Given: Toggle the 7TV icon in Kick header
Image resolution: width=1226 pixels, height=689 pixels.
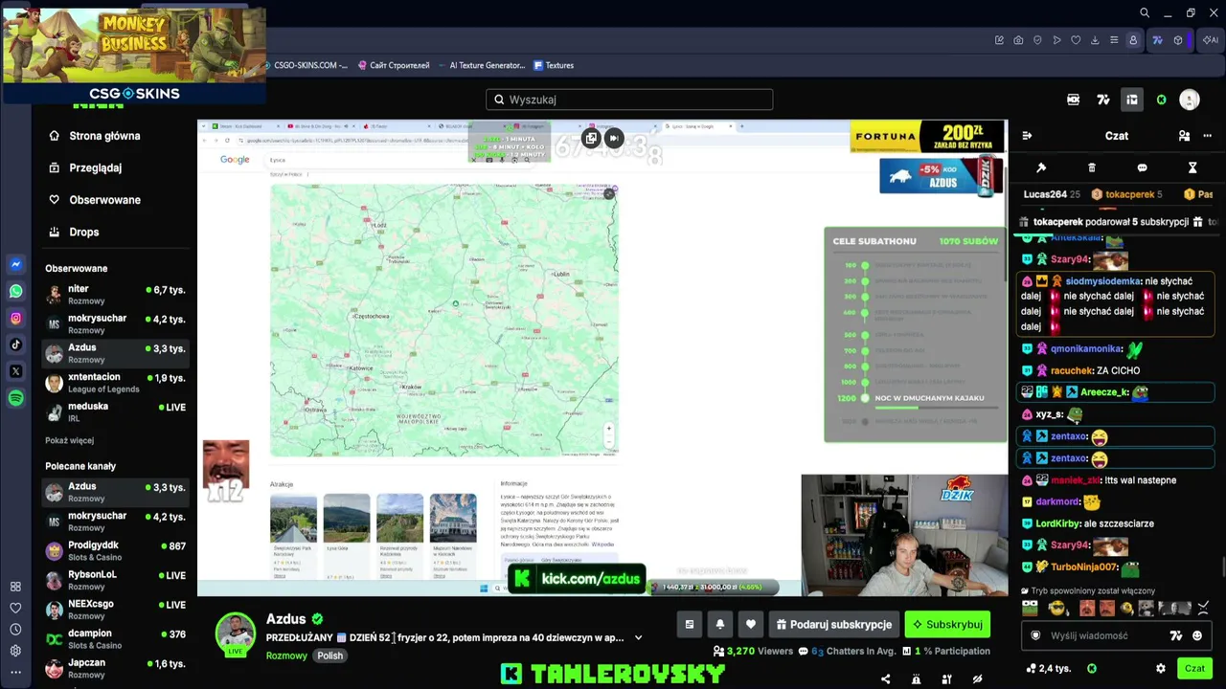Looking at the screenshot, I should pos(1103,100).
